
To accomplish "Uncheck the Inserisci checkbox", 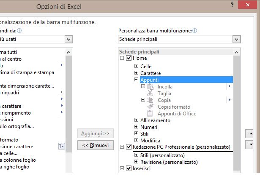I will pyautogui.click(x=129, y=169).
